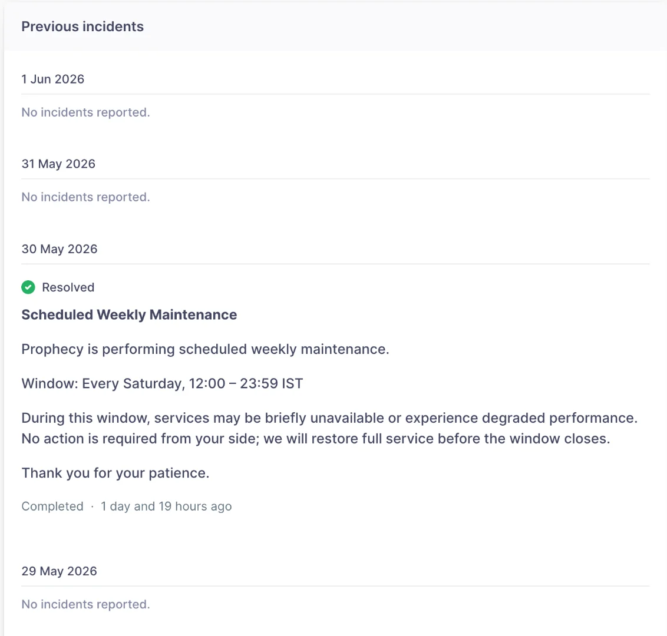Open the Scheduled Weekly Maintenance incident

point(129,314)
